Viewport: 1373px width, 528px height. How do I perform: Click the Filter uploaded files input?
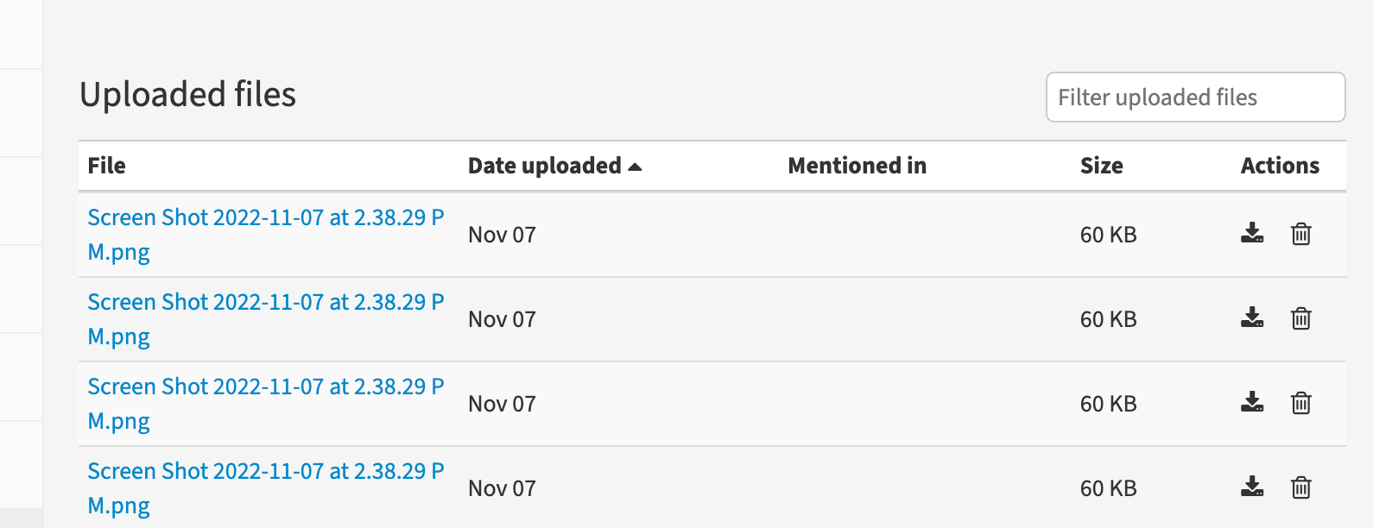[x=1195, y=97]
